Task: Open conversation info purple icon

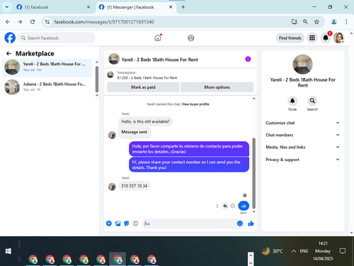Action: click(248, 59)
